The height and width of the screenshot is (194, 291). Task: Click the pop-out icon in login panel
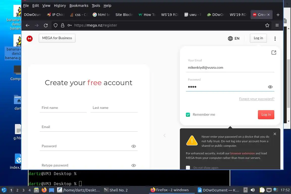pos(274,53)
